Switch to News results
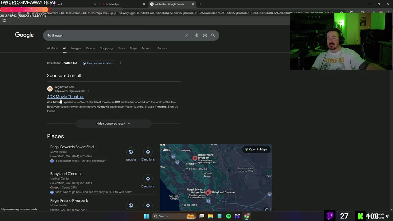 coord(121,48)
